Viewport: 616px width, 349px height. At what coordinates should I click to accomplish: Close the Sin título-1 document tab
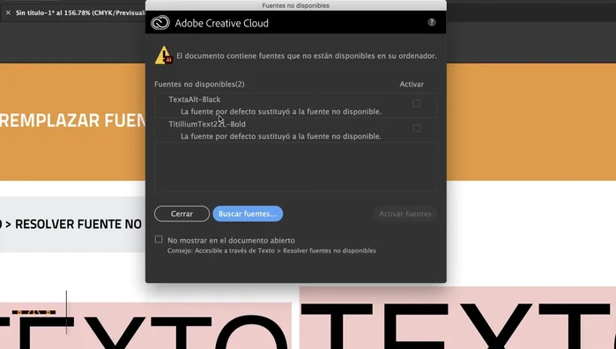tap(8, 12)
